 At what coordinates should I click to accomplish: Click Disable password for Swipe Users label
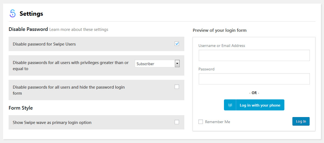(x=44, y=44)
